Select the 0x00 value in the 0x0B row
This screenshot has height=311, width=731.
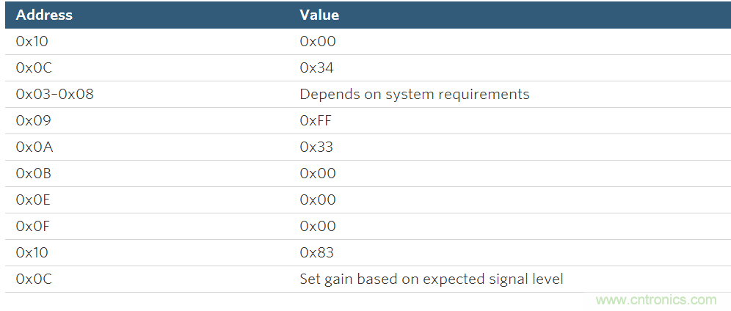click(x=318, y=174)
